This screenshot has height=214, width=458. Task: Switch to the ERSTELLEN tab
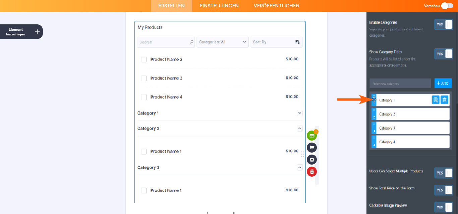tap(171, 6)
